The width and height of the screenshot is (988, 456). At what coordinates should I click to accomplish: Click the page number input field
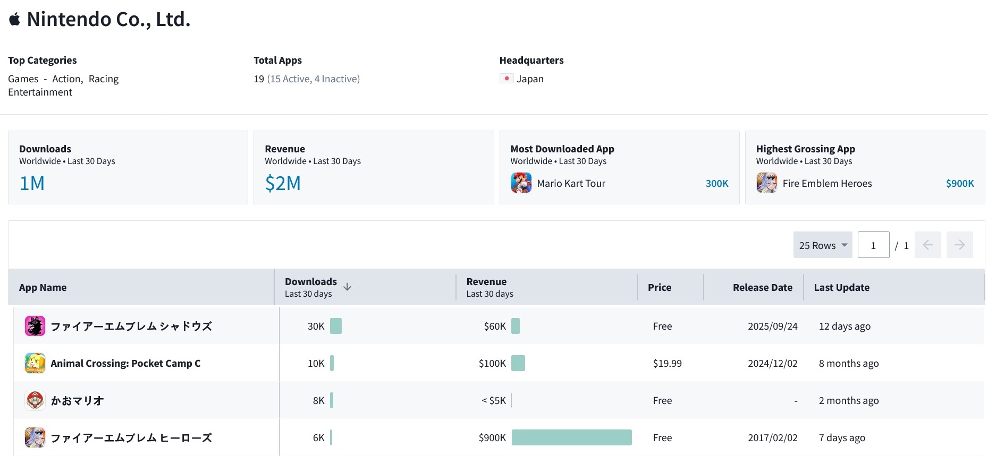click(873, 245)
